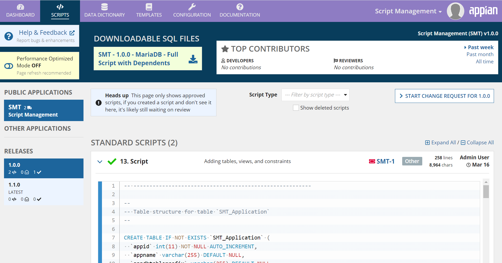The width and height of the screenshot is (502, 263).
Task: Select release 1.1.0 in Releases
Action: click(x=44, y=192)
